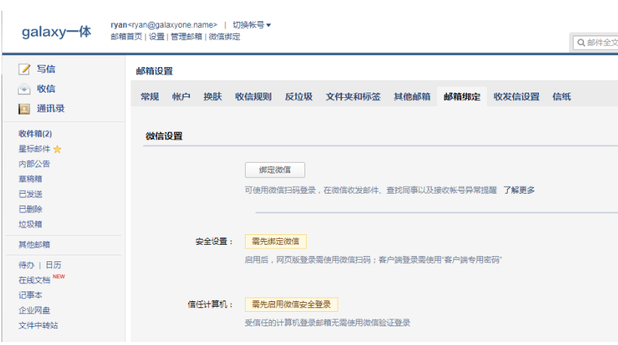Click the 管理邮箱 link in header
This screenshot has height=345, width=618.
tap(186, 36)
